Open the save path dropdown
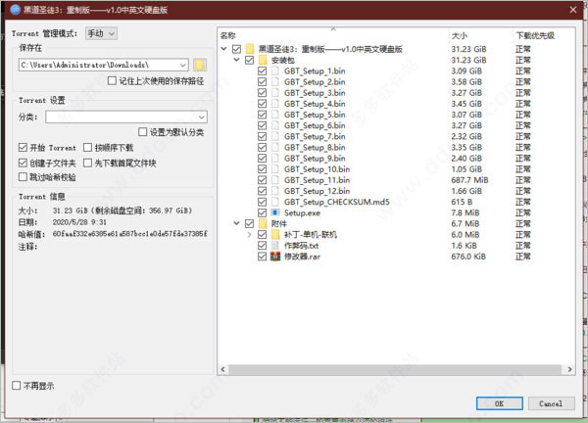The image size is (588, 423). pos(182,65)
